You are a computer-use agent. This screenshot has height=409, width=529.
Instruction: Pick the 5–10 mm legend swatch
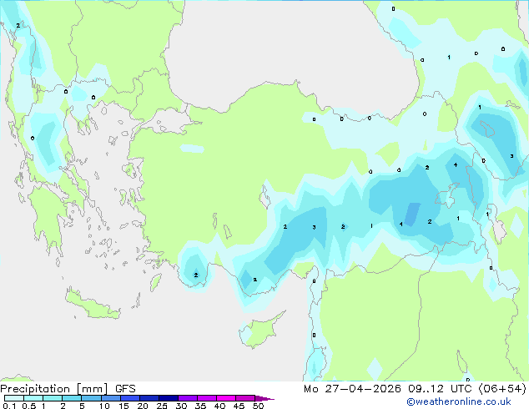91,398
